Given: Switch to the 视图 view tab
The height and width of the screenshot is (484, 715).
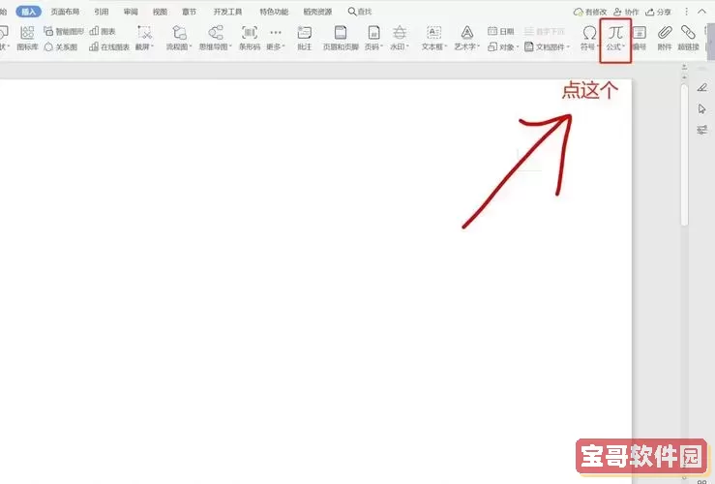Looking at the screenshot, I should (160, 12).
